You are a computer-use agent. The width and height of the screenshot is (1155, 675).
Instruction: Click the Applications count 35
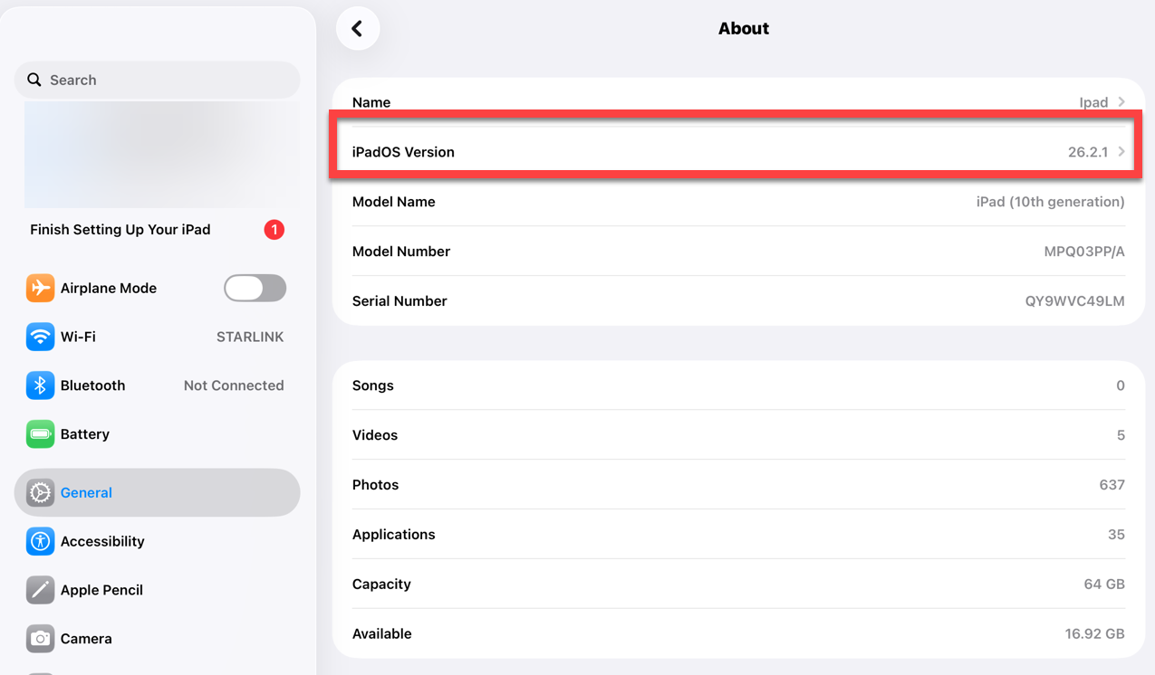coord(1116,535)
